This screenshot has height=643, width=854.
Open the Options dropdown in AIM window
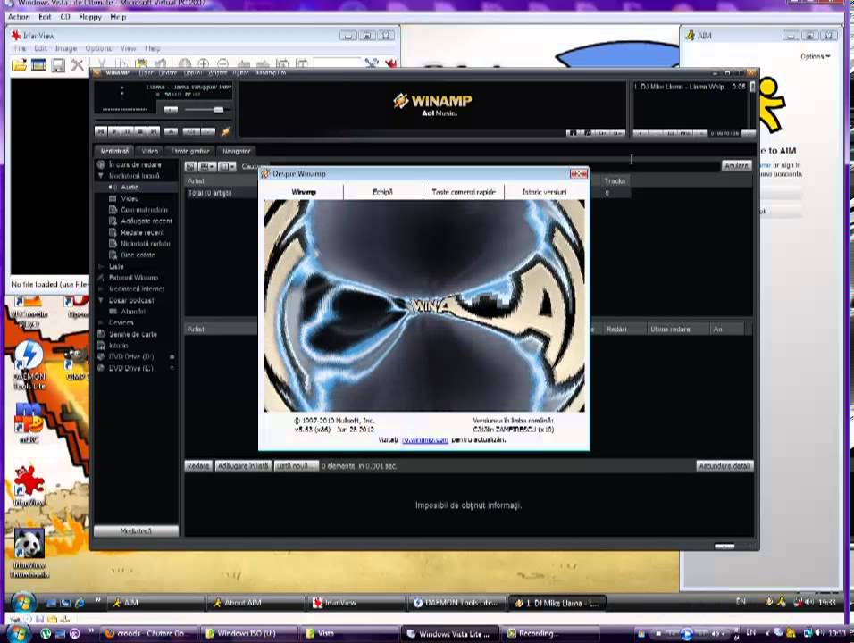coord(815,56)
